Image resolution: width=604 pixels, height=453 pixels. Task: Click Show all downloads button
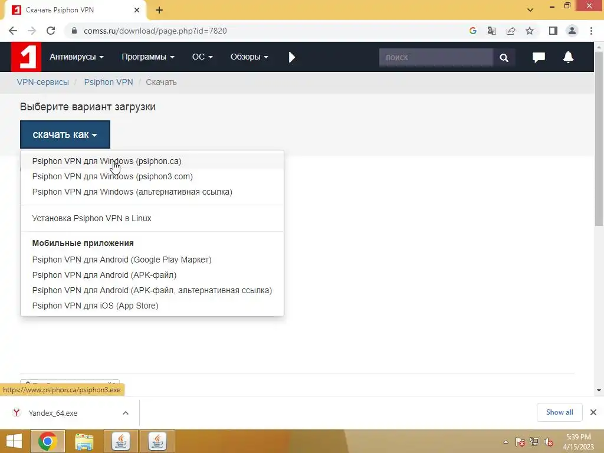click(x=559, y=412)
